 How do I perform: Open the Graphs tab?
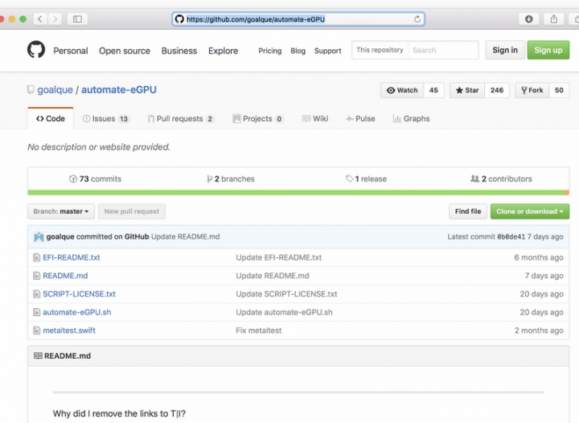click(x=411, y=118)
